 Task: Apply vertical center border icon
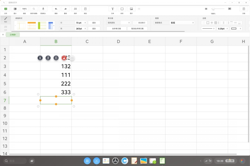pos(223,23)
